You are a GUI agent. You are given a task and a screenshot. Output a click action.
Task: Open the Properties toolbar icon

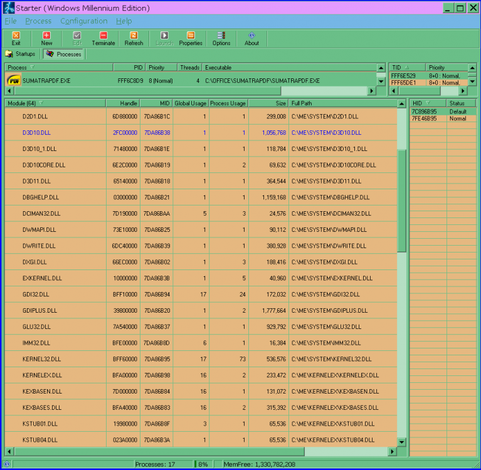coord(191,38)
